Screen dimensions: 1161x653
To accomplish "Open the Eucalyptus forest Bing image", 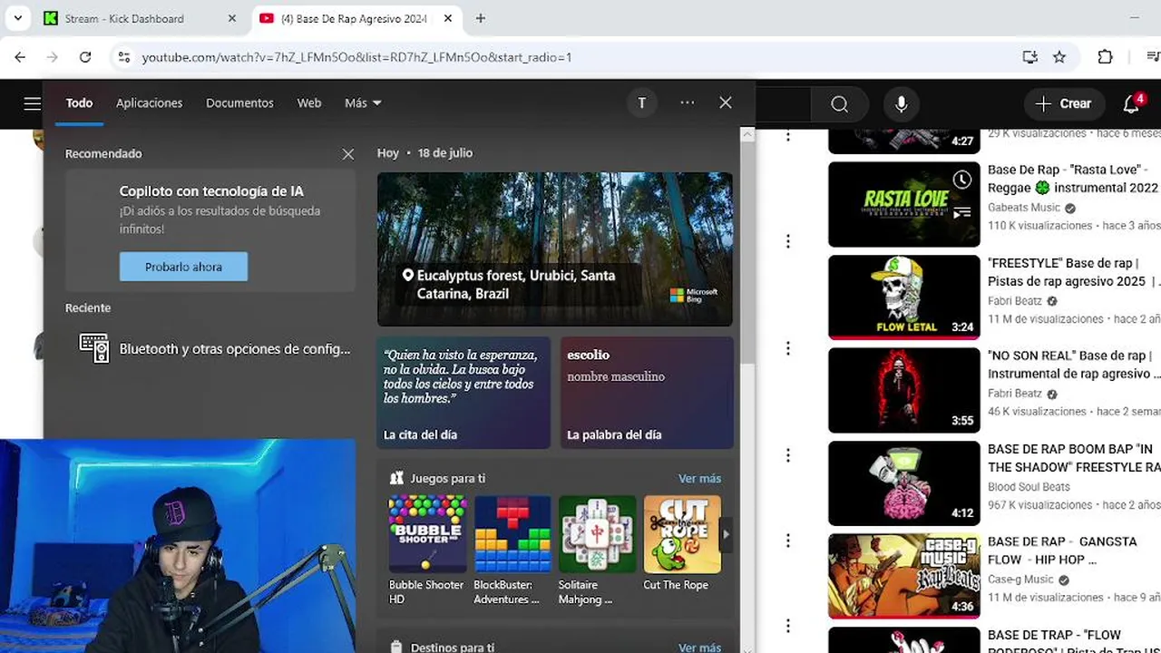I will click(555, 249).
